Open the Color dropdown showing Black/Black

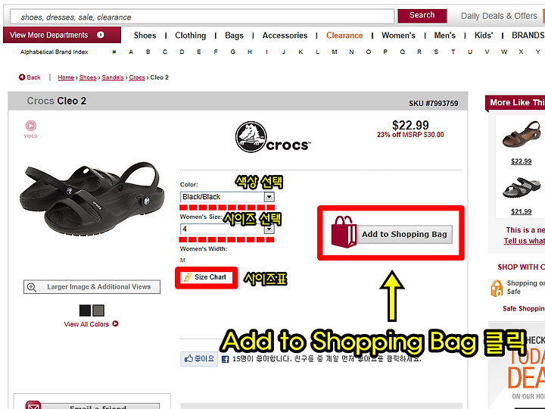click(x=227, y=197)
